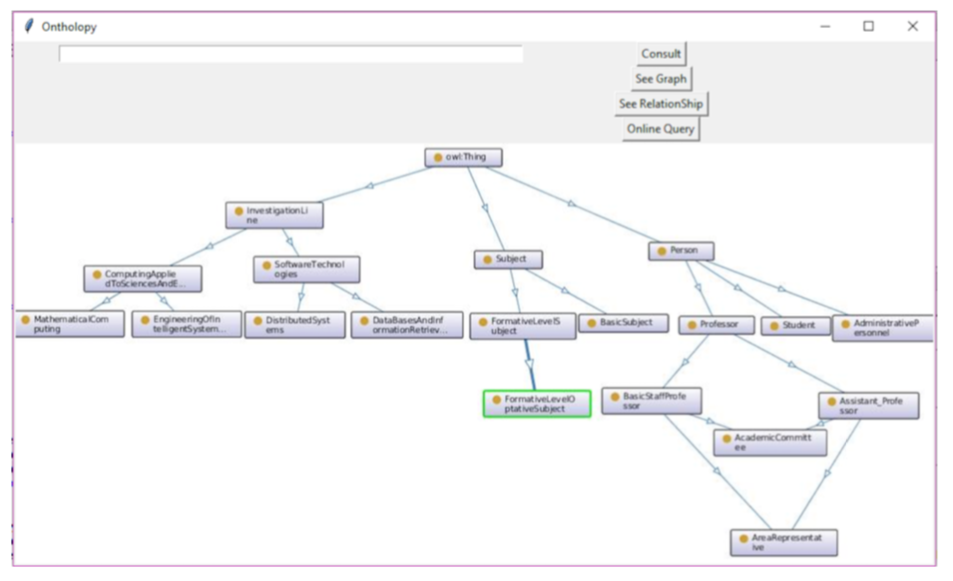The image size is (953, 581).
Task: Select the FormativeLevelSubject node
Action: (x=523, y=326)
